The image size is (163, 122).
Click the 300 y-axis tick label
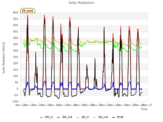pos(16,51)
